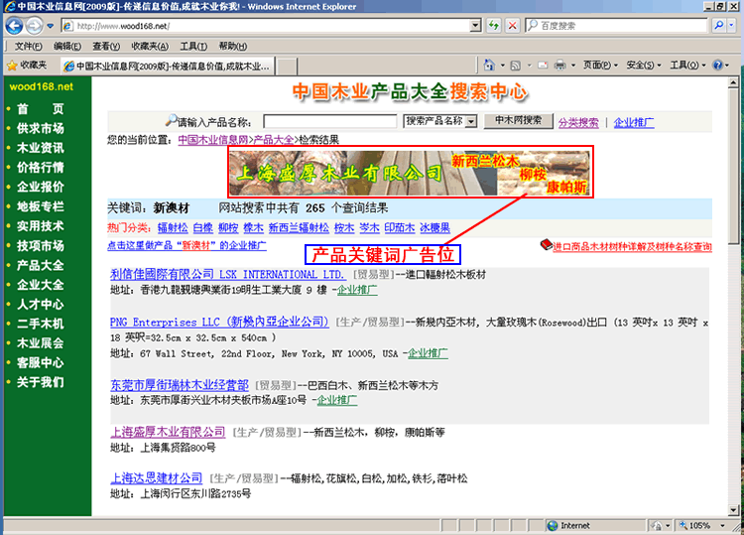Click the 上海盛厚木业有限公司 banner ad
This screenshot has width=744, height=535.
pos(411,172)
